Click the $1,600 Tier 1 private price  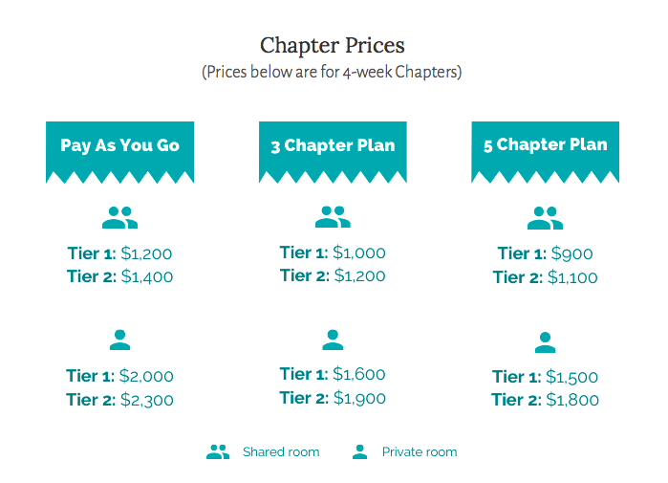pos(359,374)
